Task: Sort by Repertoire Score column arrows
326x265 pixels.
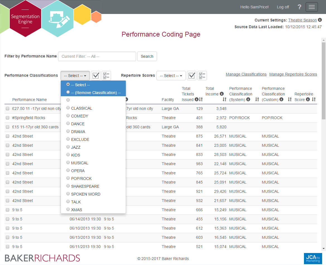Action: [x=314, y=99]
